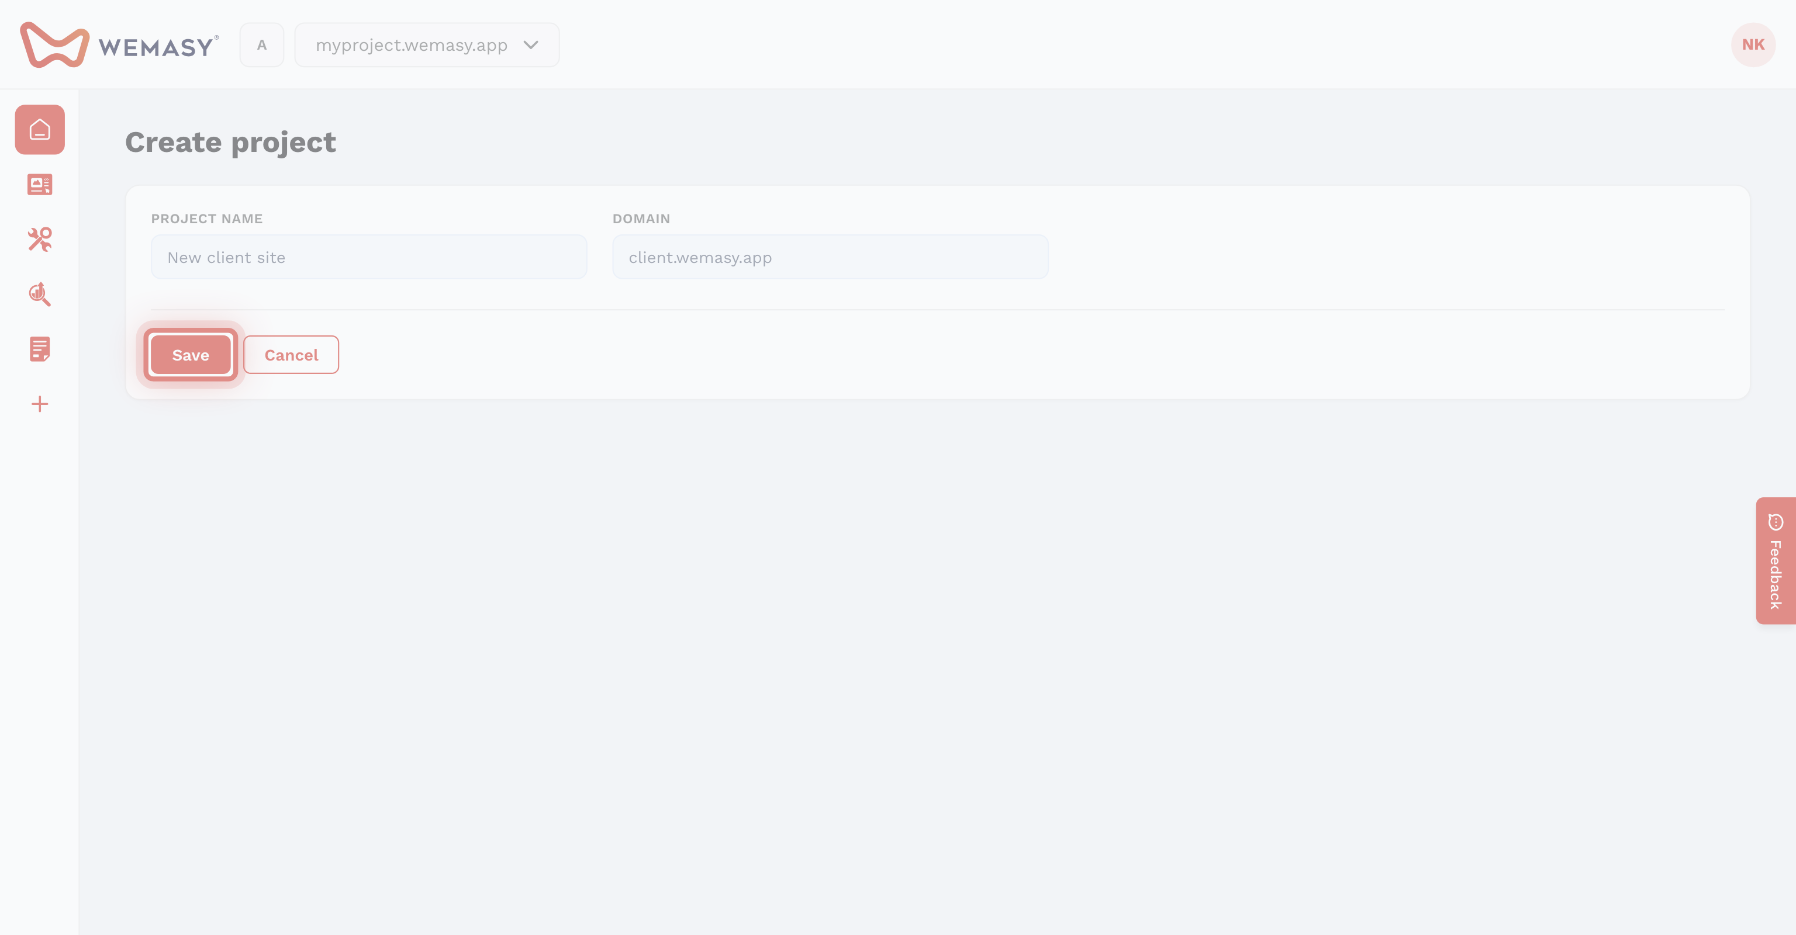Save the new project

191,355
